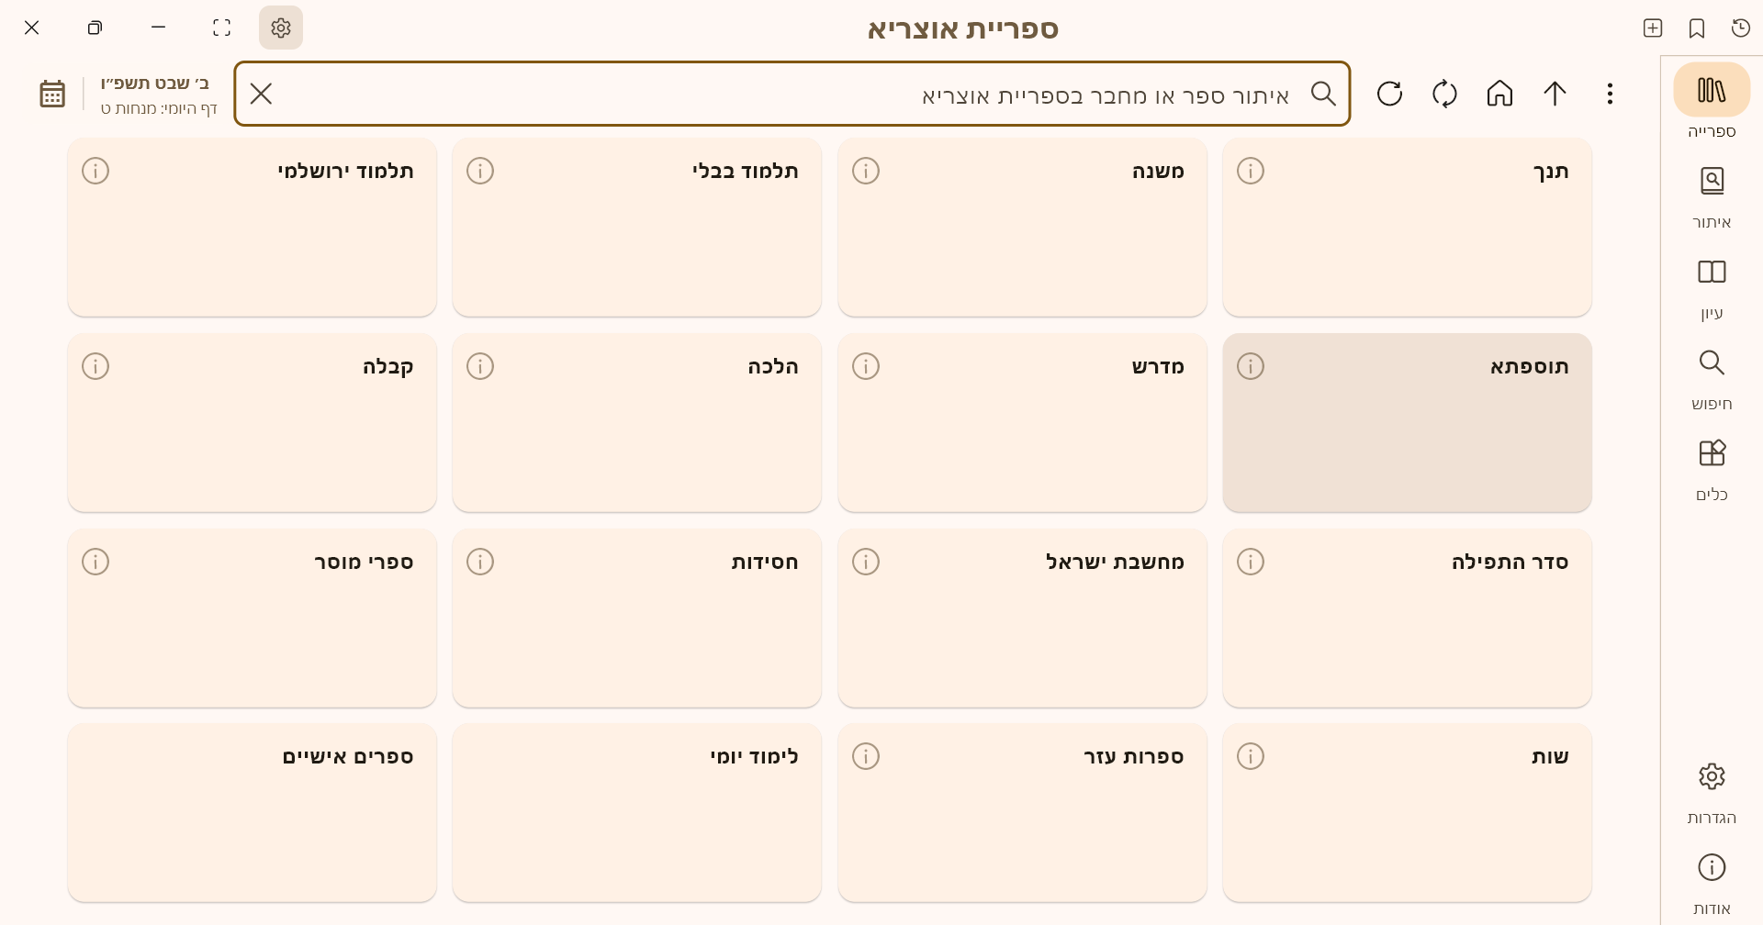Screen dimensions: 1763x925
Task: Click the אודות about icon
Action: 1711,866
